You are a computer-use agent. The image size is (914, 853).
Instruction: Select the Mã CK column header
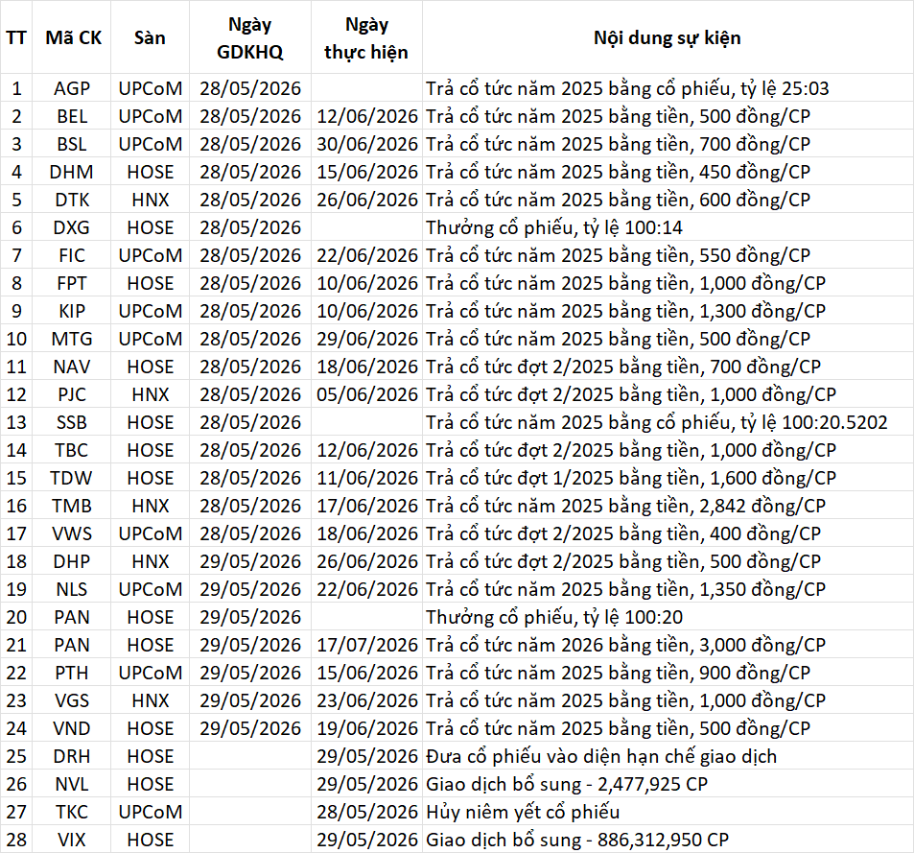tap(73, 37)
